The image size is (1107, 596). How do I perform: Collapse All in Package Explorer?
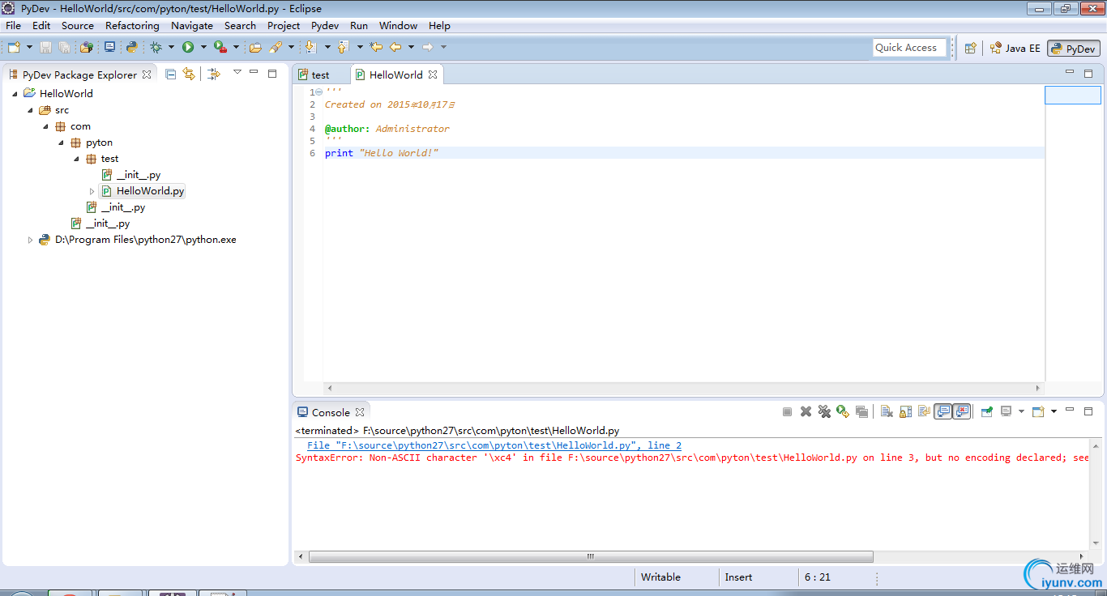[170, 74]
